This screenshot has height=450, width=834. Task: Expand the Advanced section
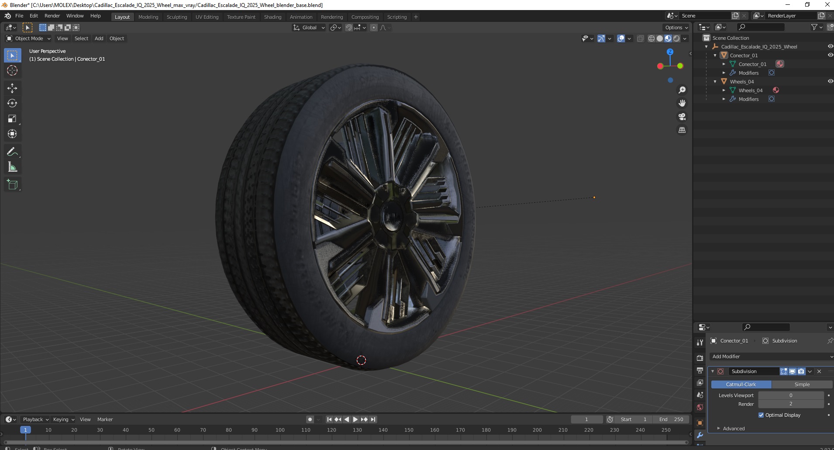tap(734, 429)
